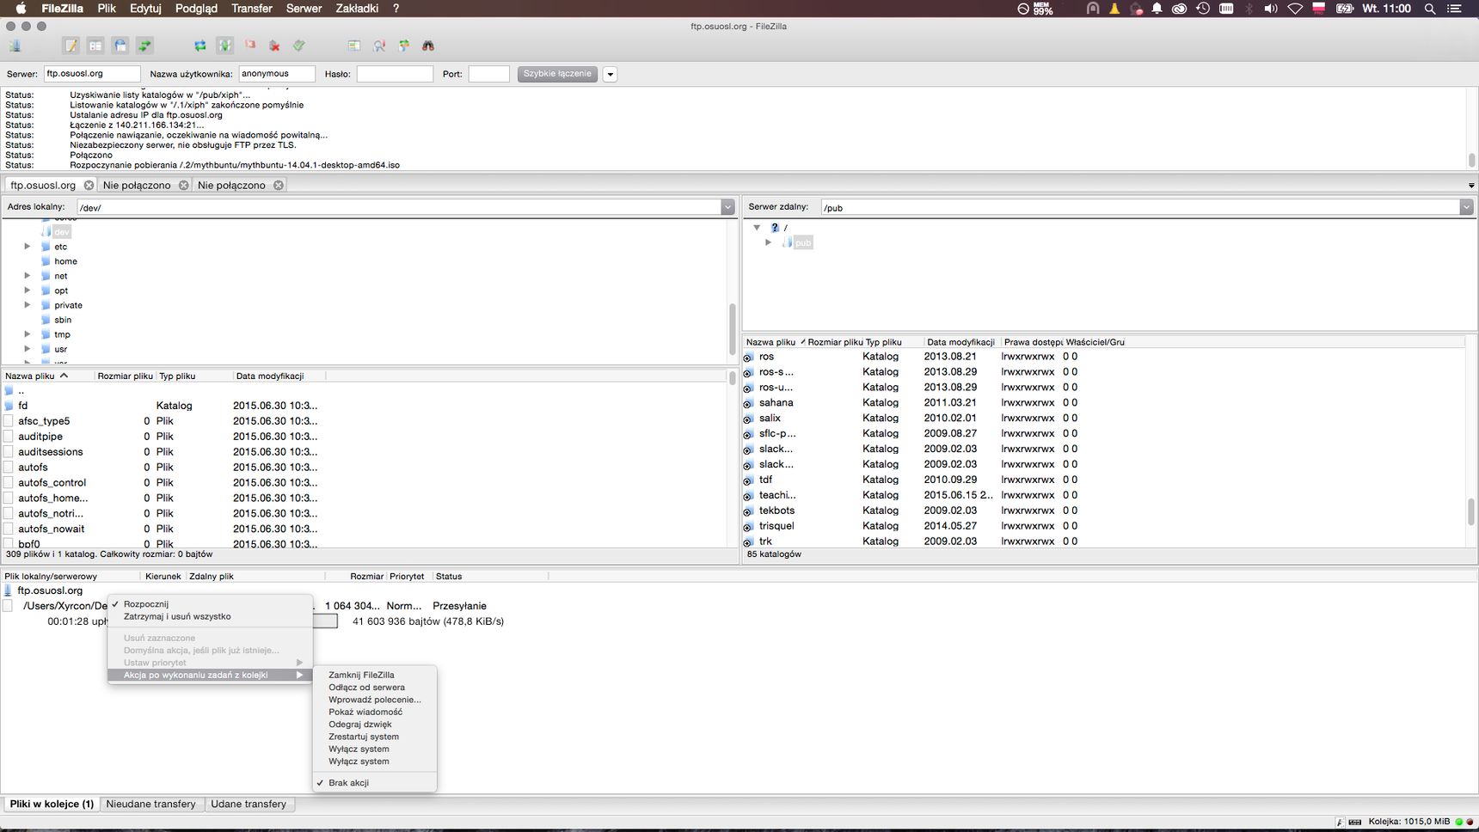Click the red activity LED in status bar
1479x832 pixels.
click(1470, 823)
